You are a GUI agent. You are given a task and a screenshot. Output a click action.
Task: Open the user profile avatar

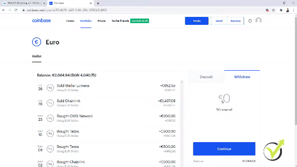click(x=258, y=20)
